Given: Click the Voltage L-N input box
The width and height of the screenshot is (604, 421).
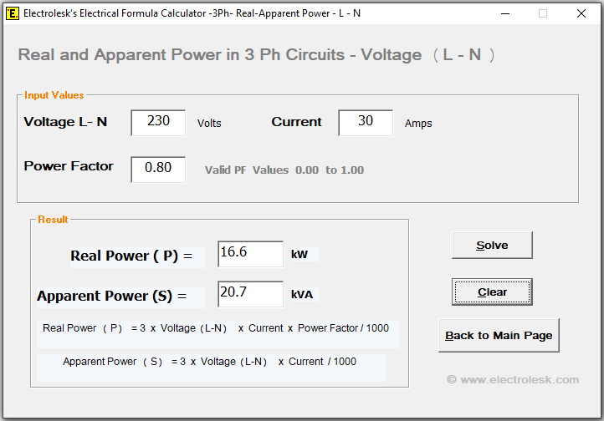Looking at the screenshot, I should click(158, 122).
